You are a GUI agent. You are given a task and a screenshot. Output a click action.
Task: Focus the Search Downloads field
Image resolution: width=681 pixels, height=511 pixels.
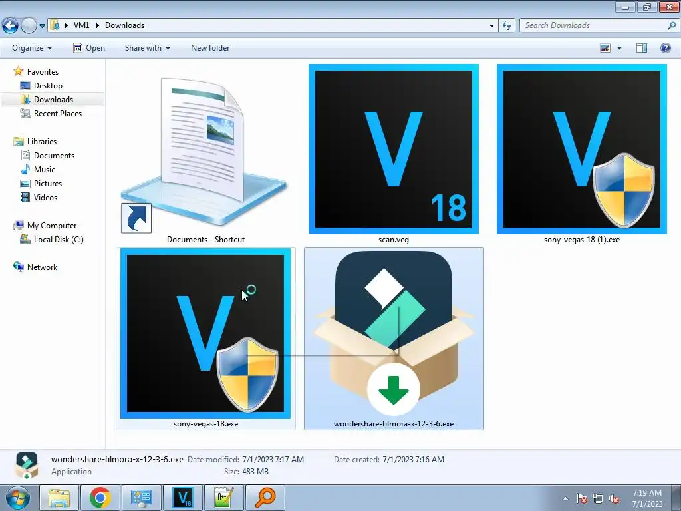pyautogui.click(x=595, y=26)
